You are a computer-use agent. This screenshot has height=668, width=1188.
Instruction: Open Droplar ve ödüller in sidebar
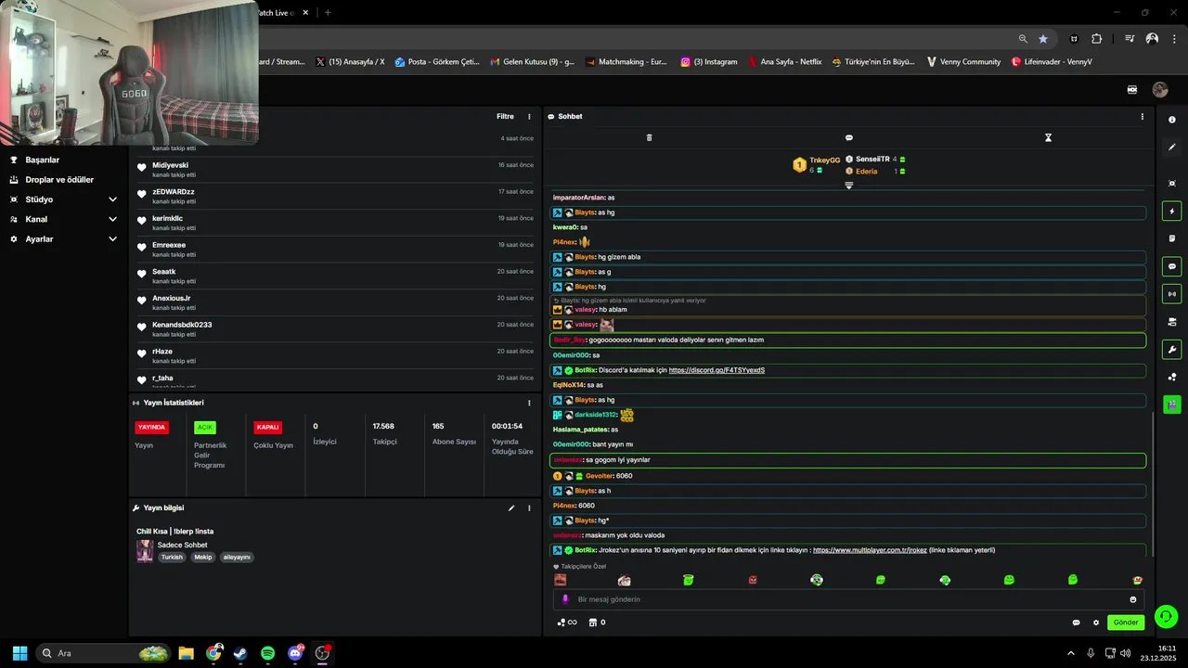(x=59, y=180)
